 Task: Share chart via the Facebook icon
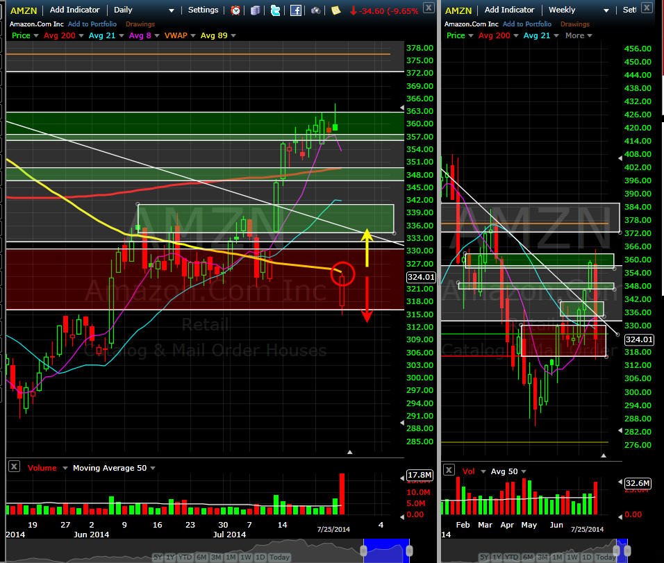click(296, 10)
